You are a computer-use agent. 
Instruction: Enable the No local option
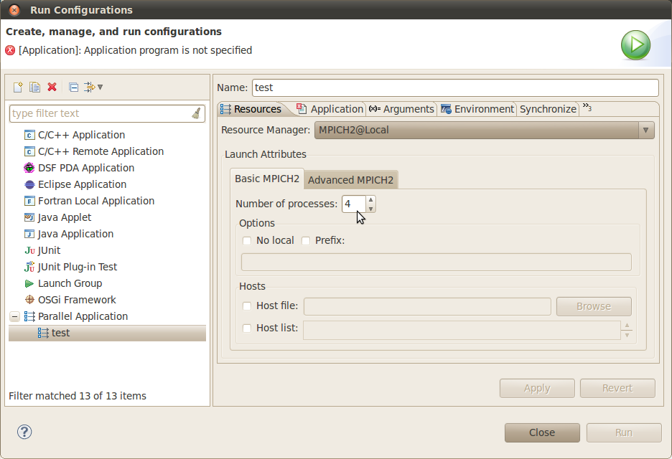[x=247, y=241]
